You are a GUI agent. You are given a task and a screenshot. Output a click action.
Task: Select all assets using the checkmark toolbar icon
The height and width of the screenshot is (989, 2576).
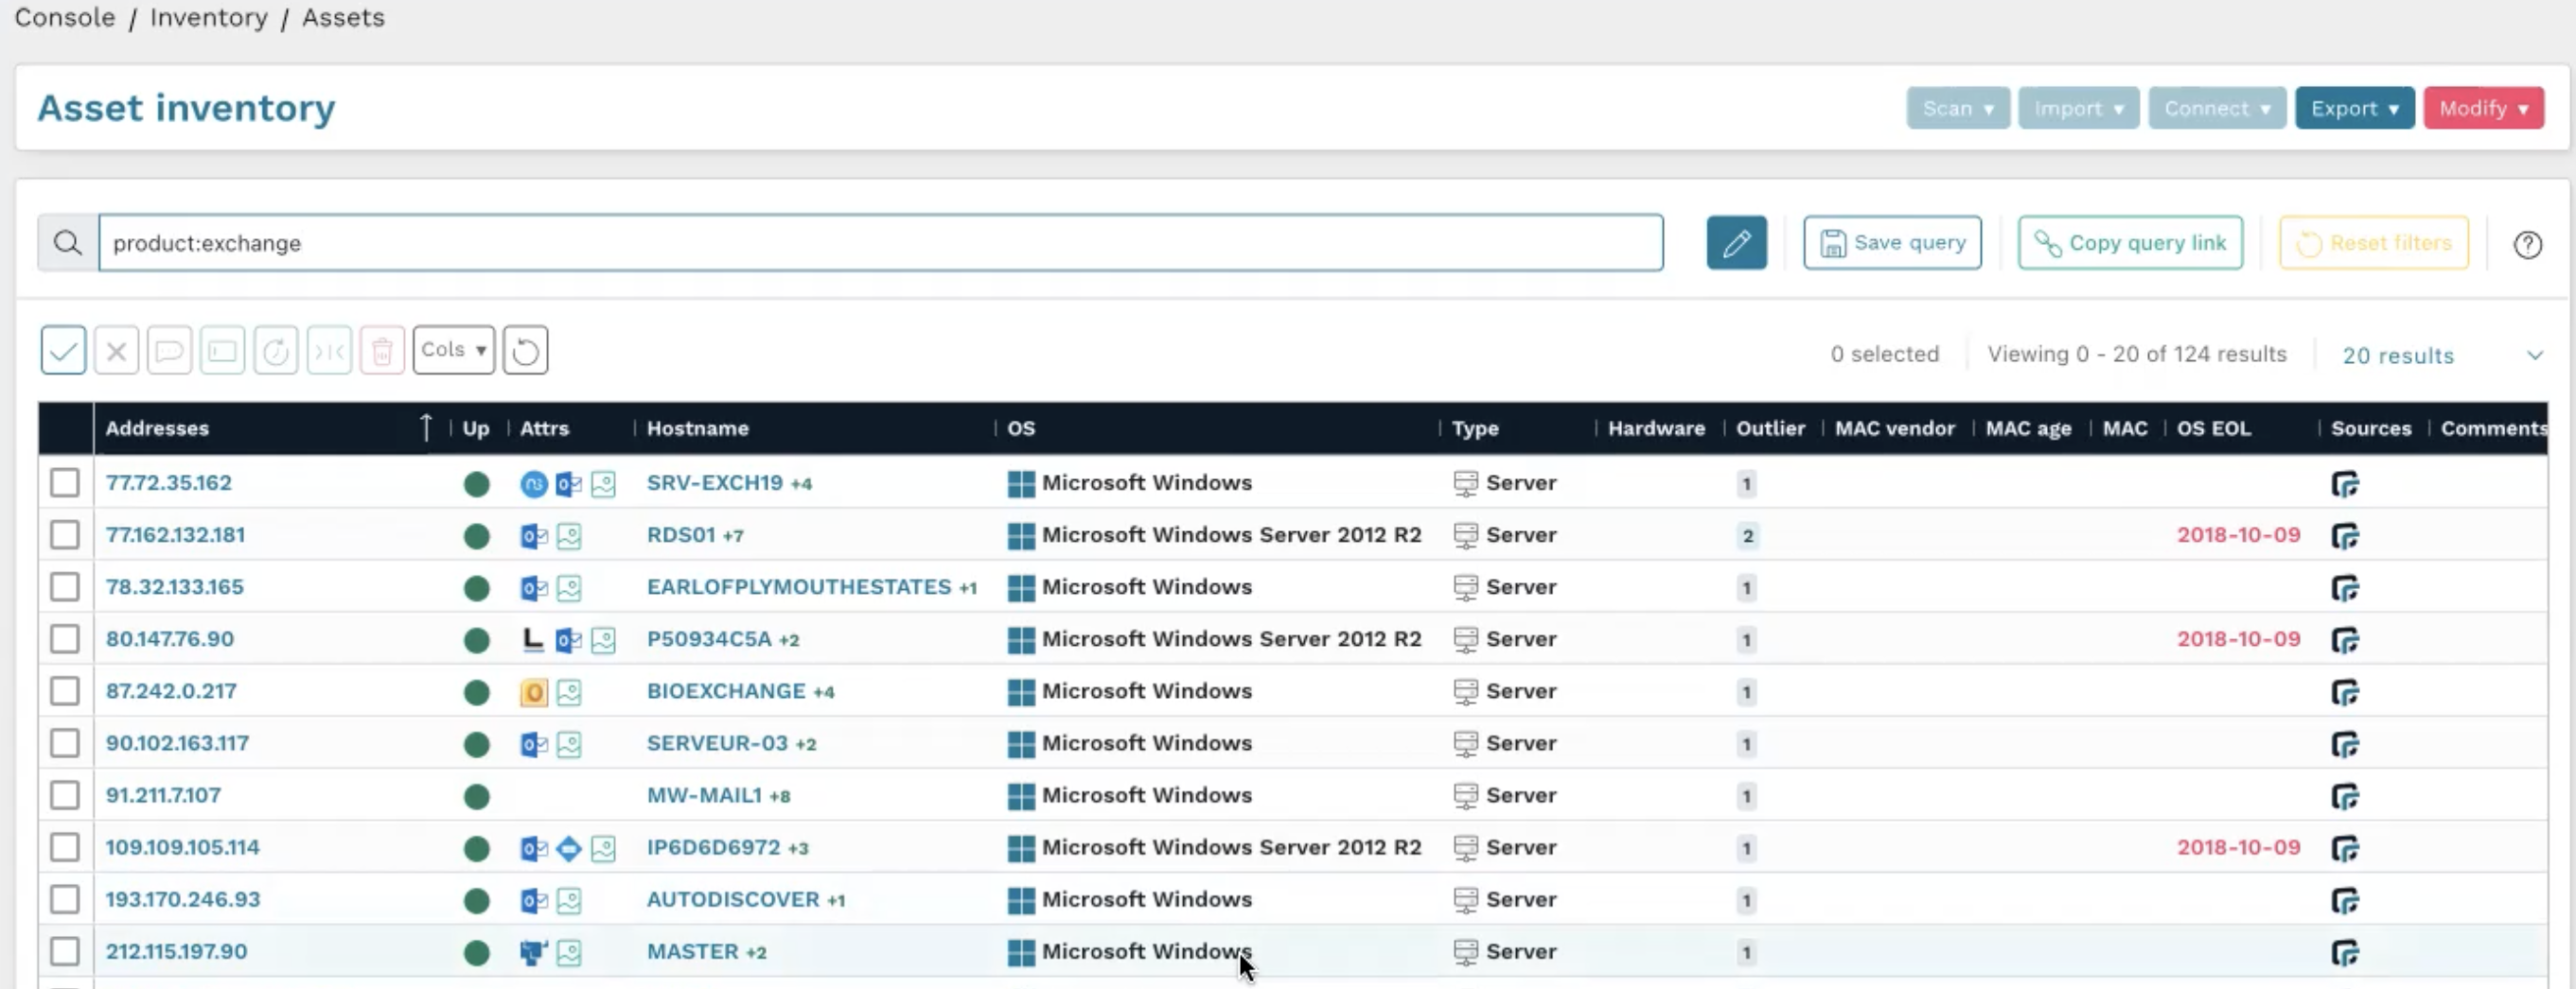63,350
